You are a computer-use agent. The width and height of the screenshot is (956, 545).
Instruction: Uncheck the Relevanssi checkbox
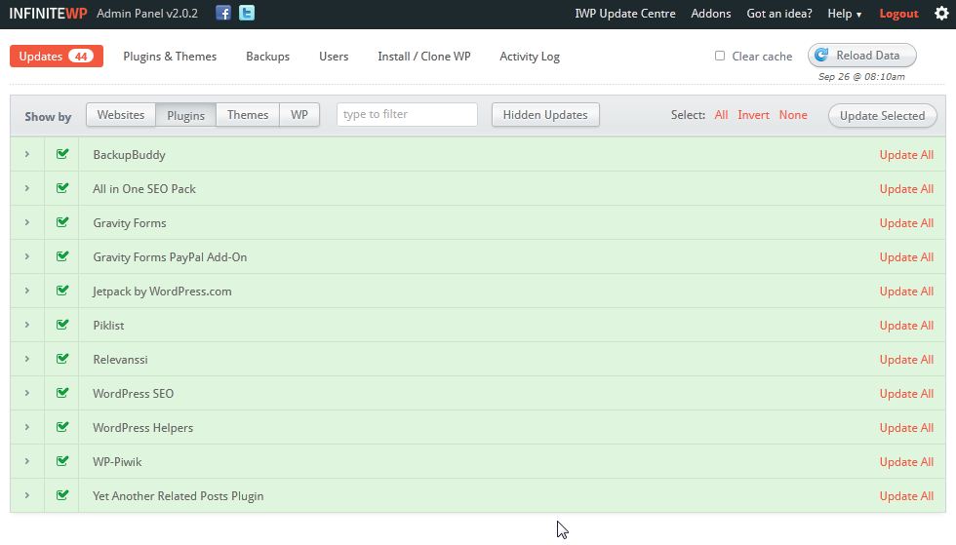click(x=62, y=359)
